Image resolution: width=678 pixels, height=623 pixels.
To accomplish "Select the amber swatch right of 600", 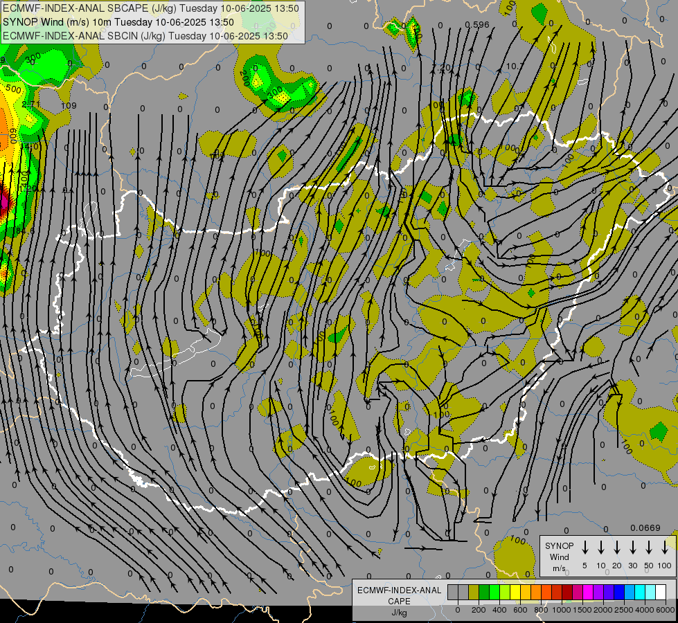I will [x=526, y=592].
